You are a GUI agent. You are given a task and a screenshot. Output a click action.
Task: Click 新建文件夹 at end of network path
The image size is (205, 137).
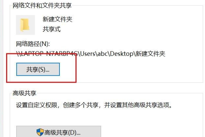coord(150,54)
